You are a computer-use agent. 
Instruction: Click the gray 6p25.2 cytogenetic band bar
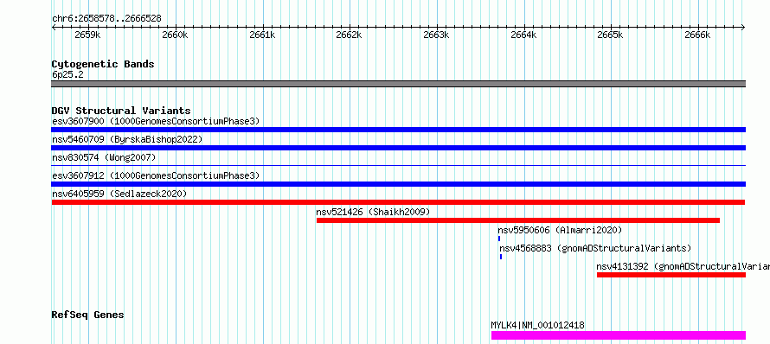398,84
